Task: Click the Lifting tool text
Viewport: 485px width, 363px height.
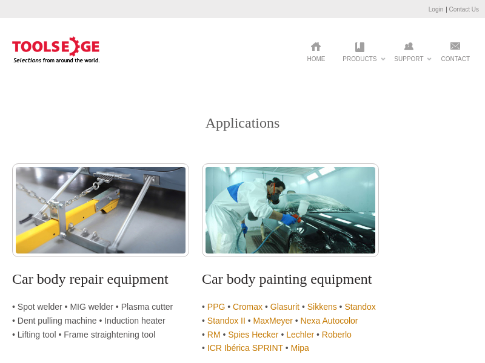Action: [37, 335]
